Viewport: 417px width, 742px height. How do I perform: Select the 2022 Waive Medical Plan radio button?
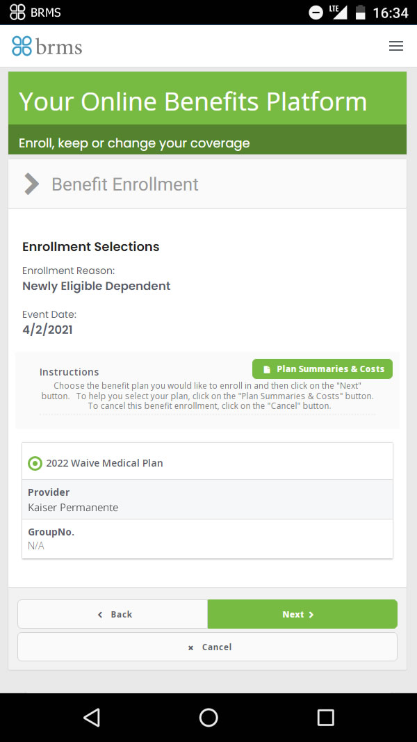35,463
